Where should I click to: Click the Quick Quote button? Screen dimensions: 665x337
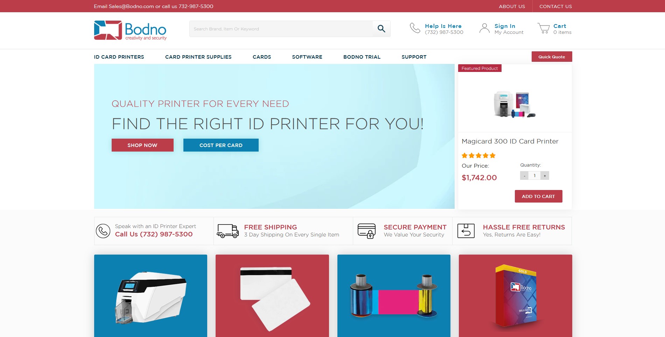(552, 57)
